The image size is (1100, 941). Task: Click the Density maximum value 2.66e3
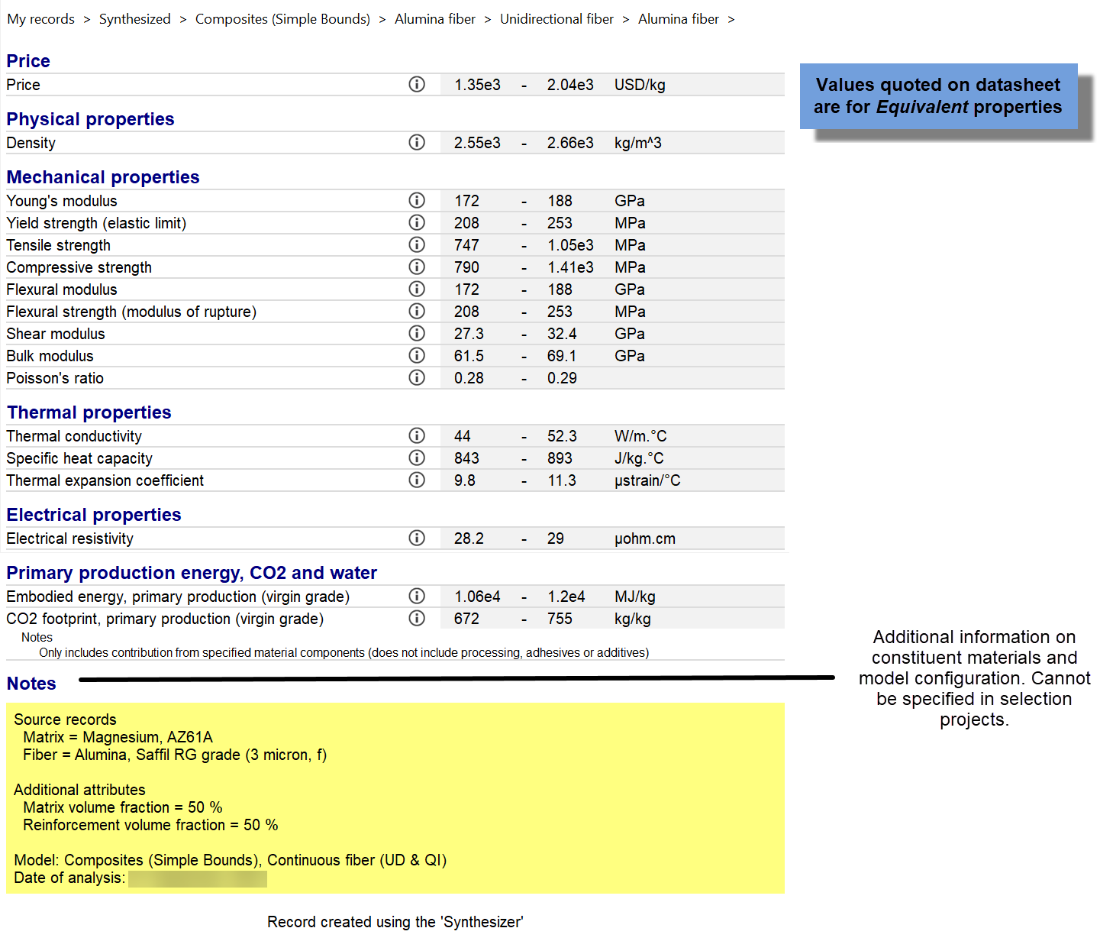570,143
